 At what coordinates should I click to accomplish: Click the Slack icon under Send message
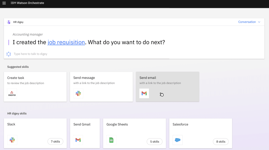pos(78,93)
